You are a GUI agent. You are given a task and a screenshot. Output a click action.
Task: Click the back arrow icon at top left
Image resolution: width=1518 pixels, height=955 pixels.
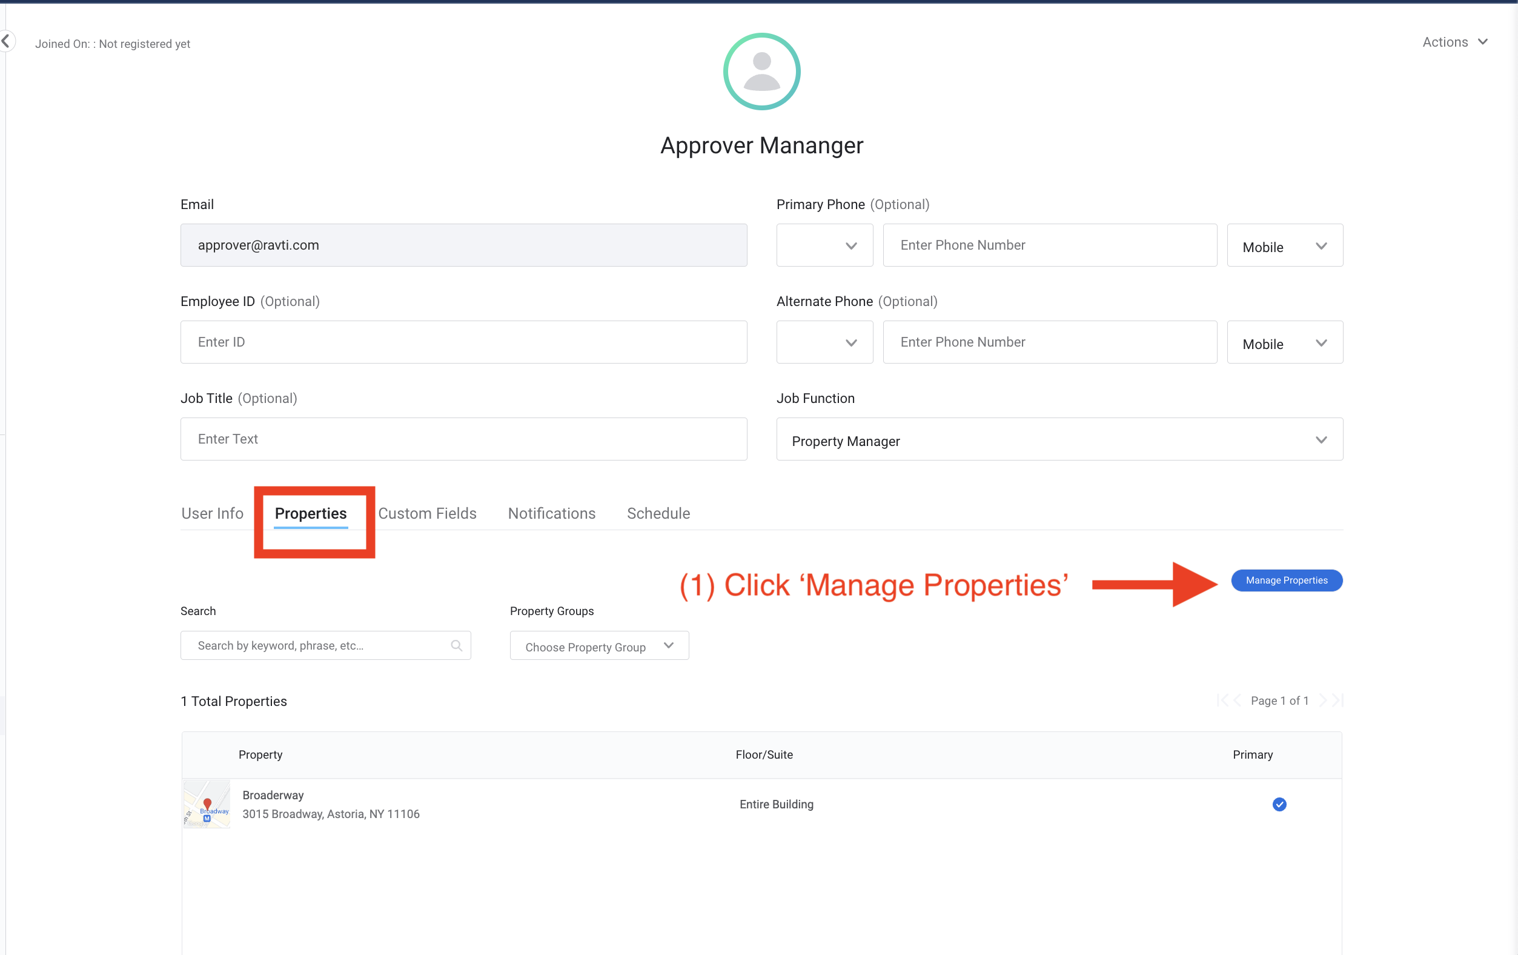[x=5, y=42]
